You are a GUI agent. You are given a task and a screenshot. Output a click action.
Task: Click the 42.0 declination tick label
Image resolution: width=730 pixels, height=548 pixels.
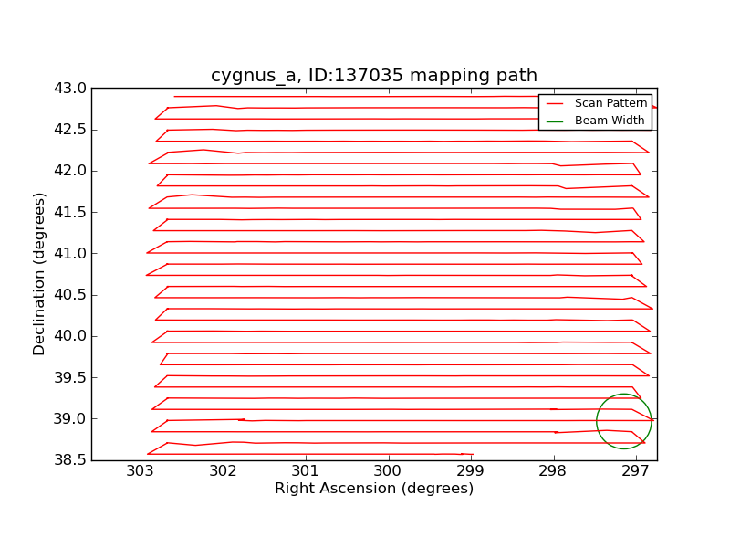point(70,171)
